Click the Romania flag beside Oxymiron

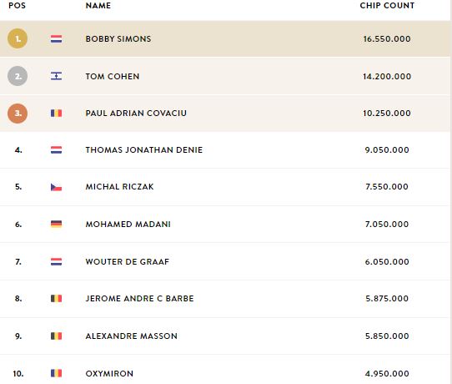56,373
